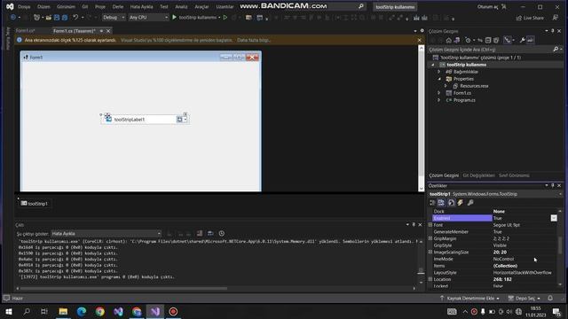Click the Show All Files icon in Solution Explorer
This screenshot has width=568, height=319.
[x=496, y=40]
